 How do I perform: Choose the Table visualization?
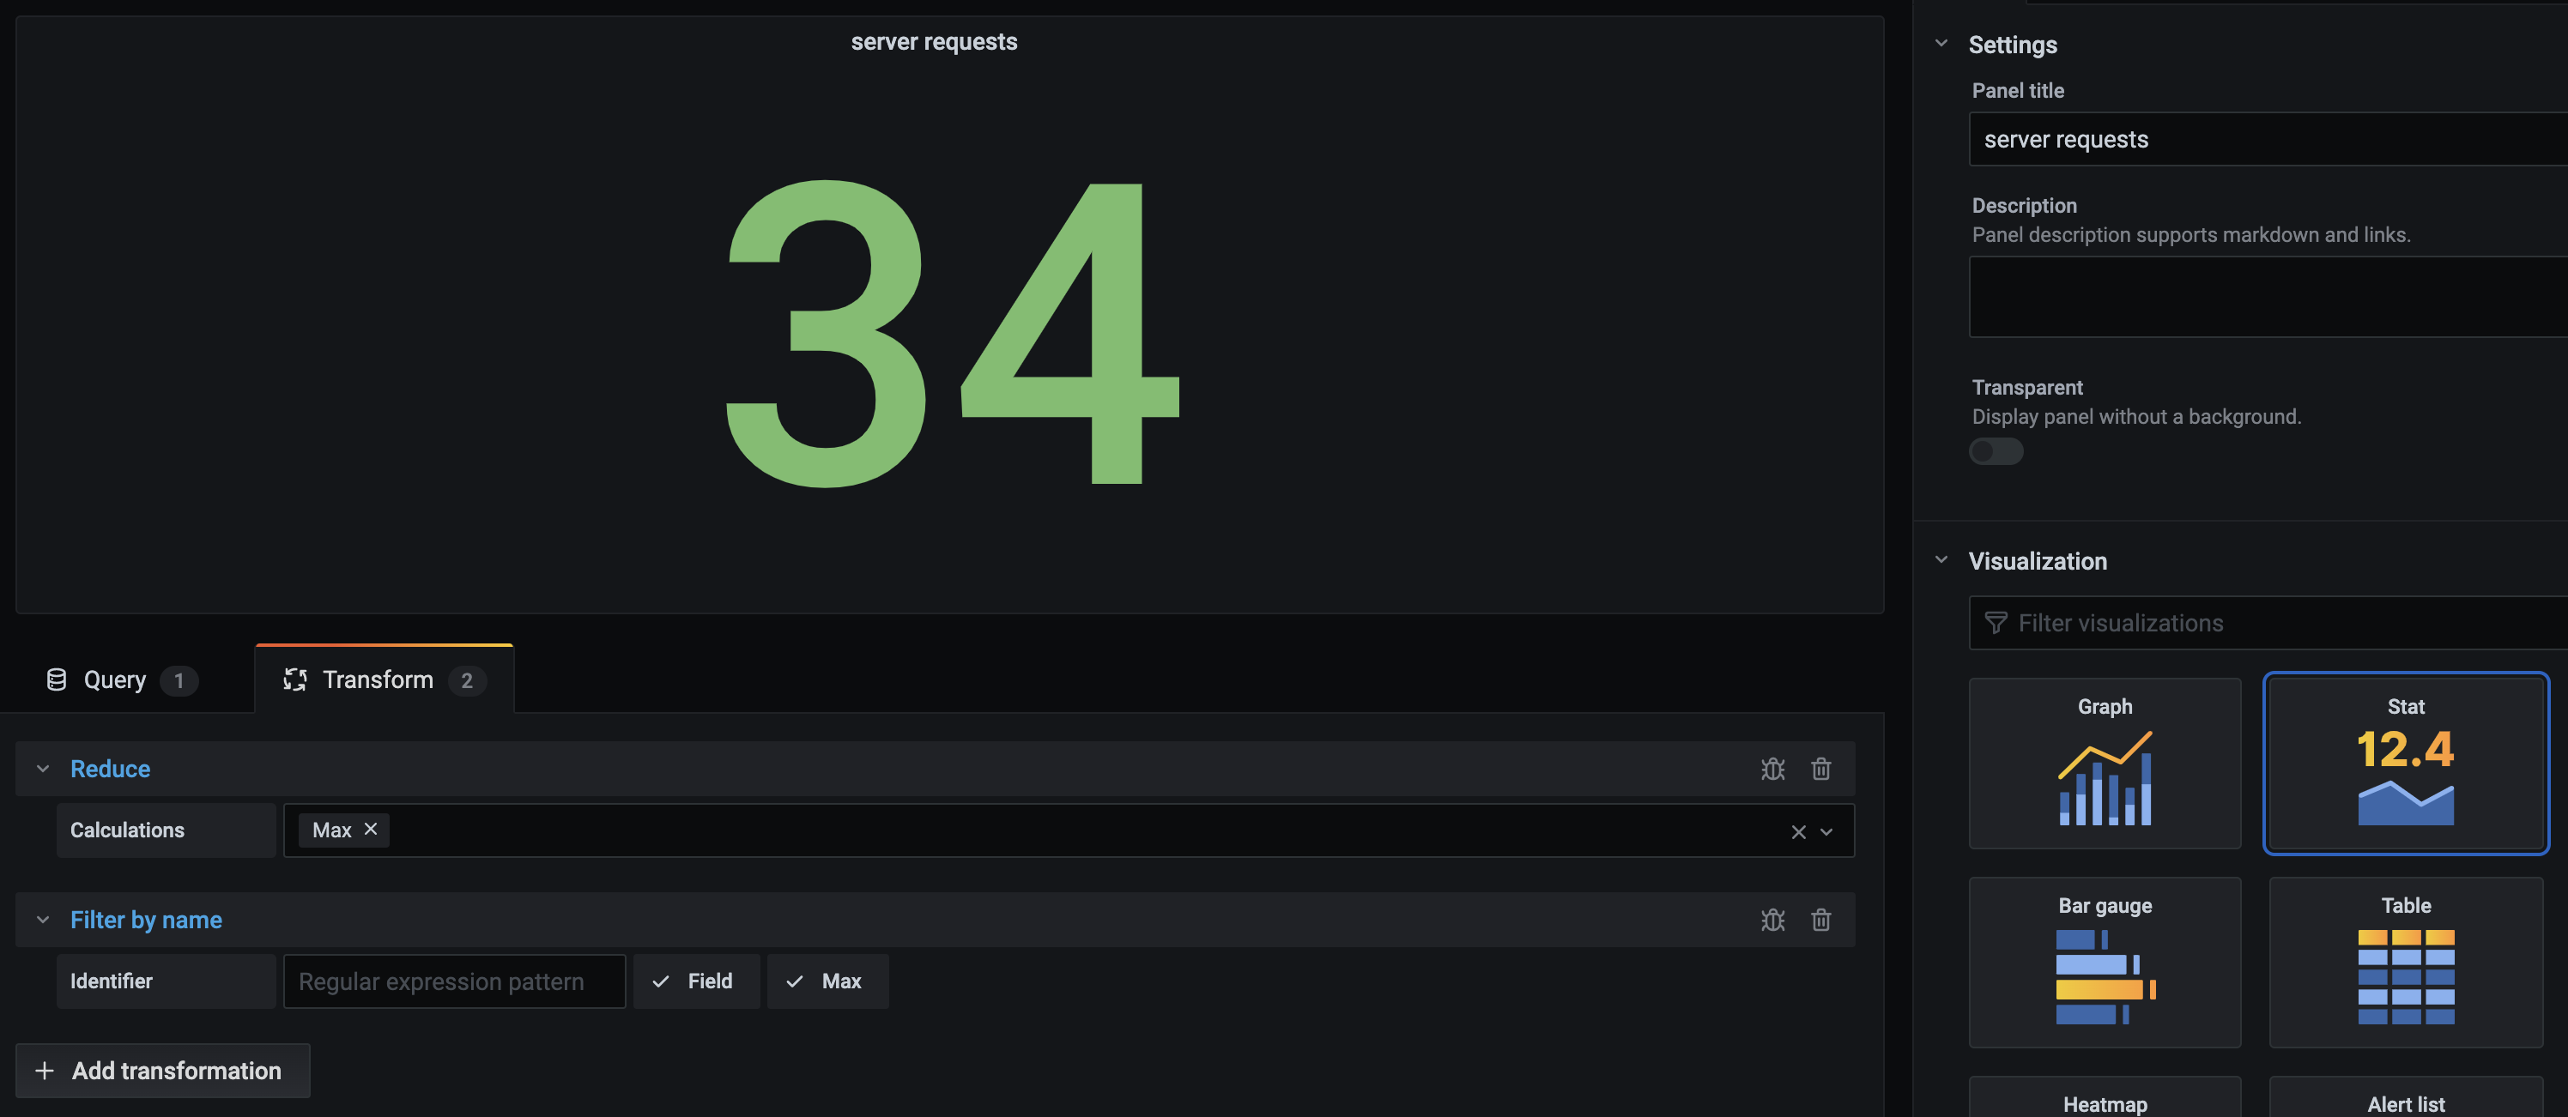click(x=2405, y=962)
